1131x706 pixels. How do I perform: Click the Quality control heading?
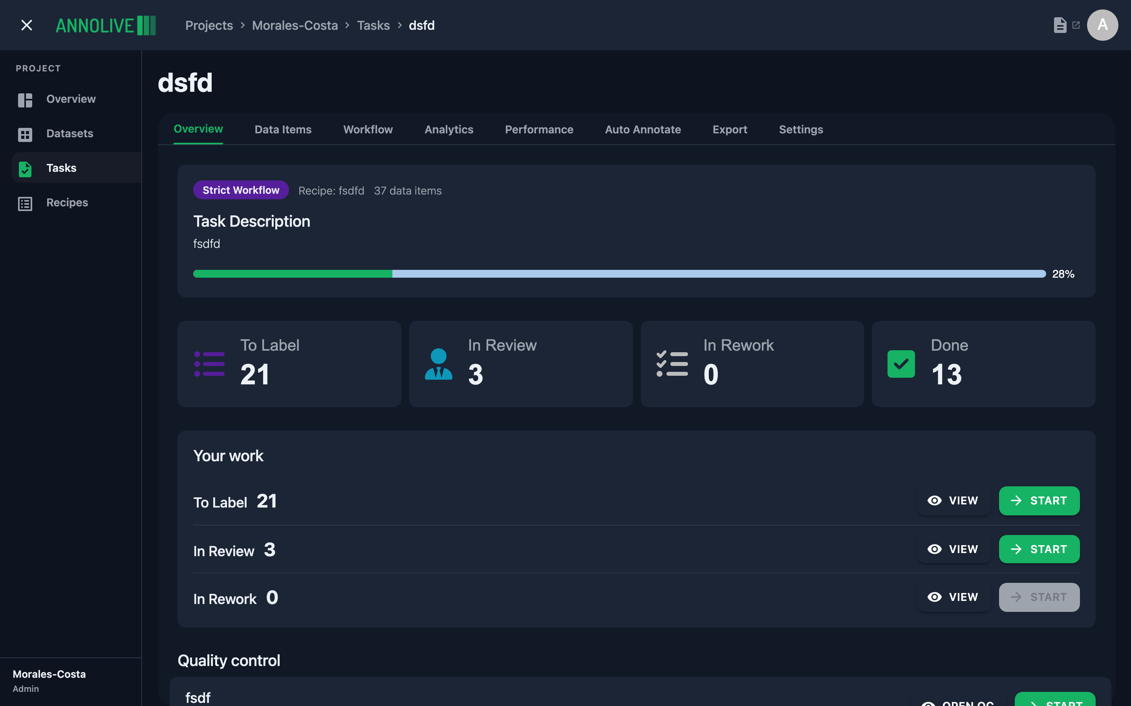229,660
